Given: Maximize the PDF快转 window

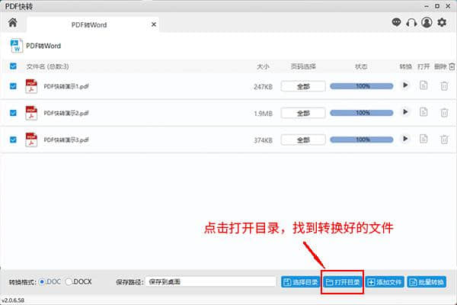Looking at the screenshot, I should coord(437,6).
